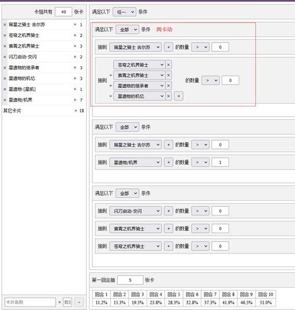Click plus next to 星遗物/机界 condition dropdown
Image resolution: width=295 pixels, height=310 pixels.
pos(168,162)
